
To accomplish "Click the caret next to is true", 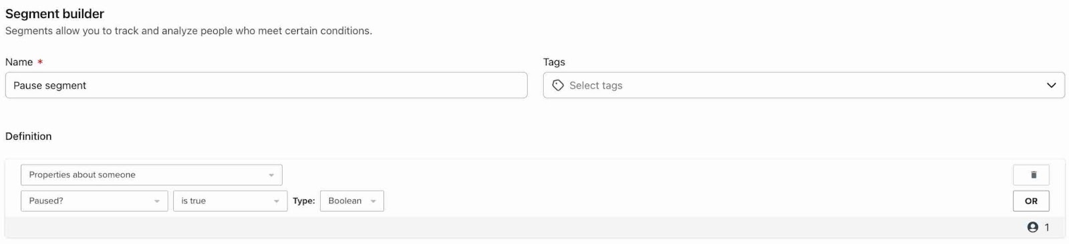I will tap(277, 201).
